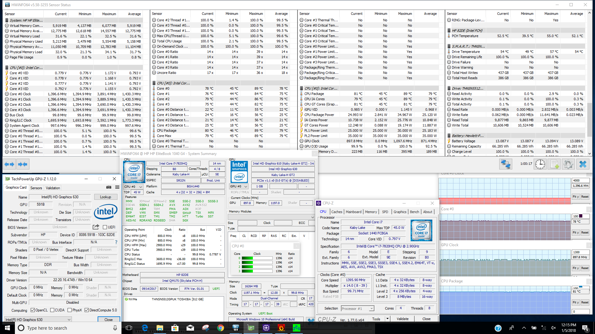The width and height of the screenshot is (595, 334).
Task: Click the BIOS export share icon in GPU-Z
Action: tap(96, 227)
